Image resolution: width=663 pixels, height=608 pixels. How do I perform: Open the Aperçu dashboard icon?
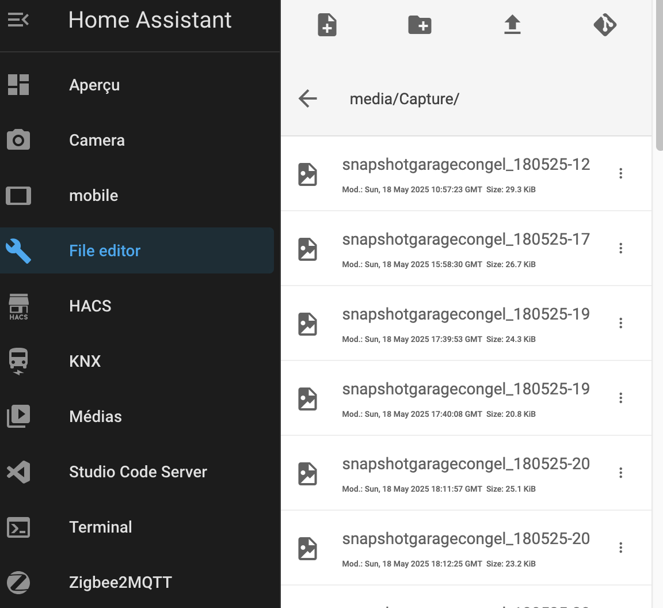point(18,85)
